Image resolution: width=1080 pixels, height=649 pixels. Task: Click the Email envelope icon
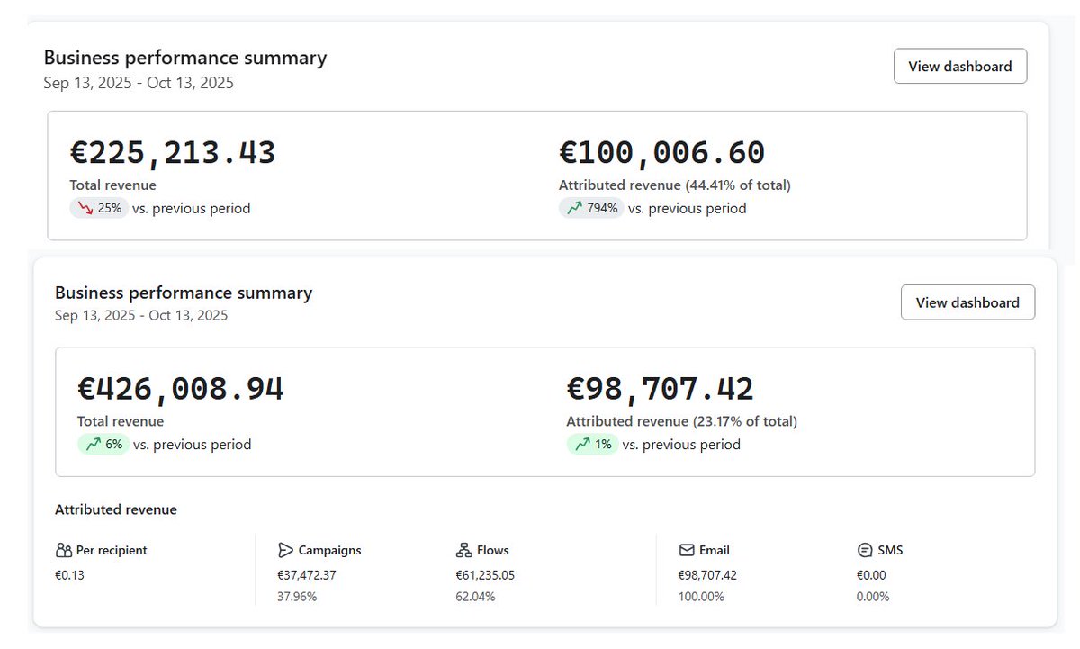pyautogui.click(x=687, y=550)
